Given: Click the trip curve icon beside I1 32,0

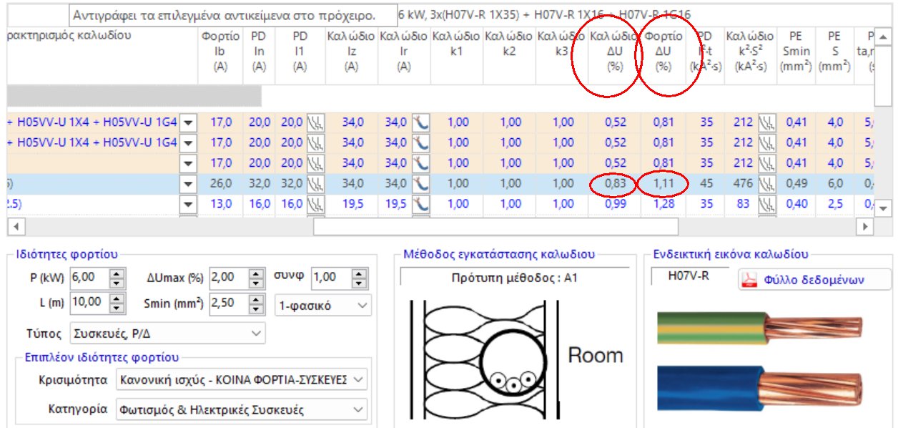Looking at the screenshot, I should pyautogui.click(x=315, y=184).
